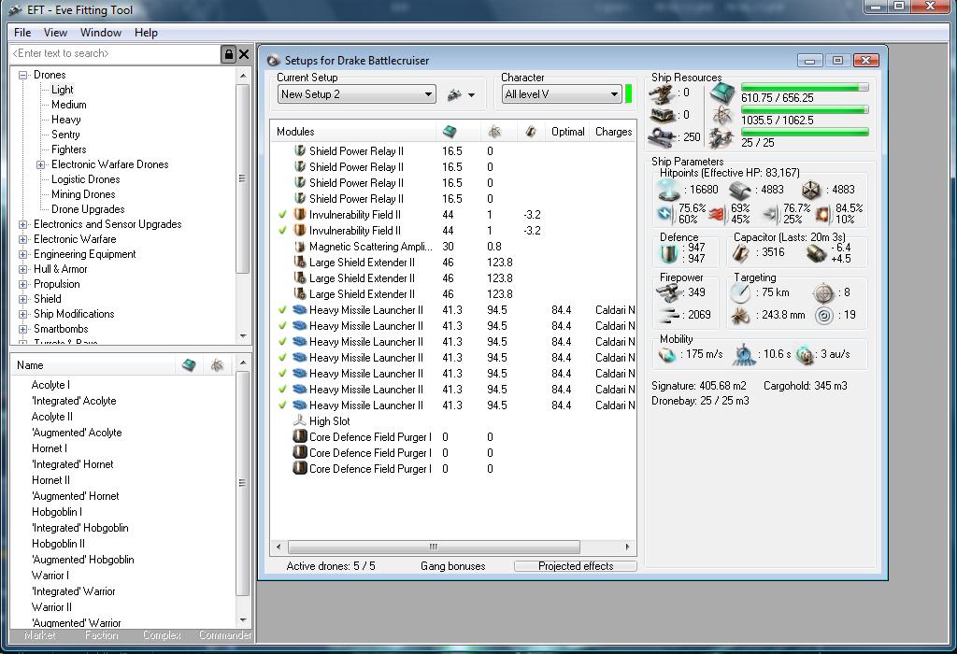Click the green character status indicator

click(x=629, y=93)
